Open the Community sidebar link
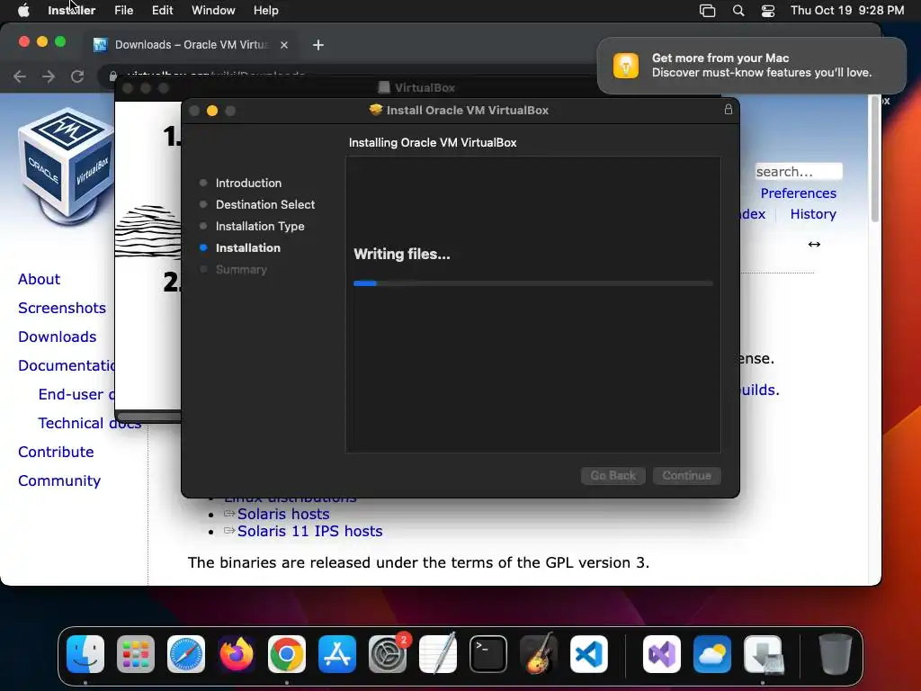921x691 pixels. [x=59, y=480]
